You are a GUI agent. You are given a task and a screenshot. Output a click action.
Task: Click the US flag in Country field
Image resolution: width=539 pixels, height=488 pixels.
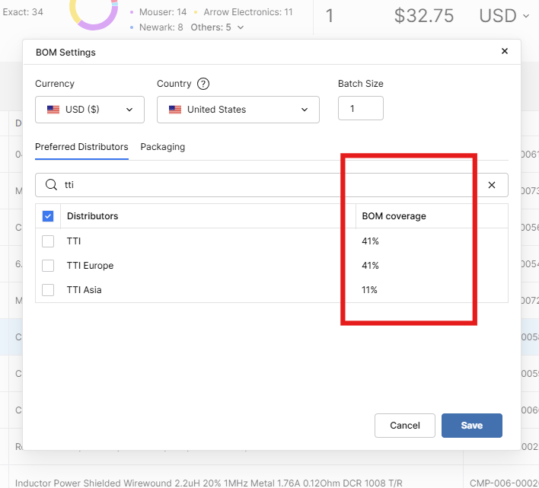point(175,110)
